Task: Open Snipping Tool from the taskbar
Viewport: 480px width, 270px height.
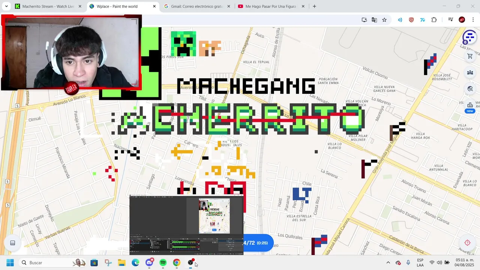Action: 108,262
